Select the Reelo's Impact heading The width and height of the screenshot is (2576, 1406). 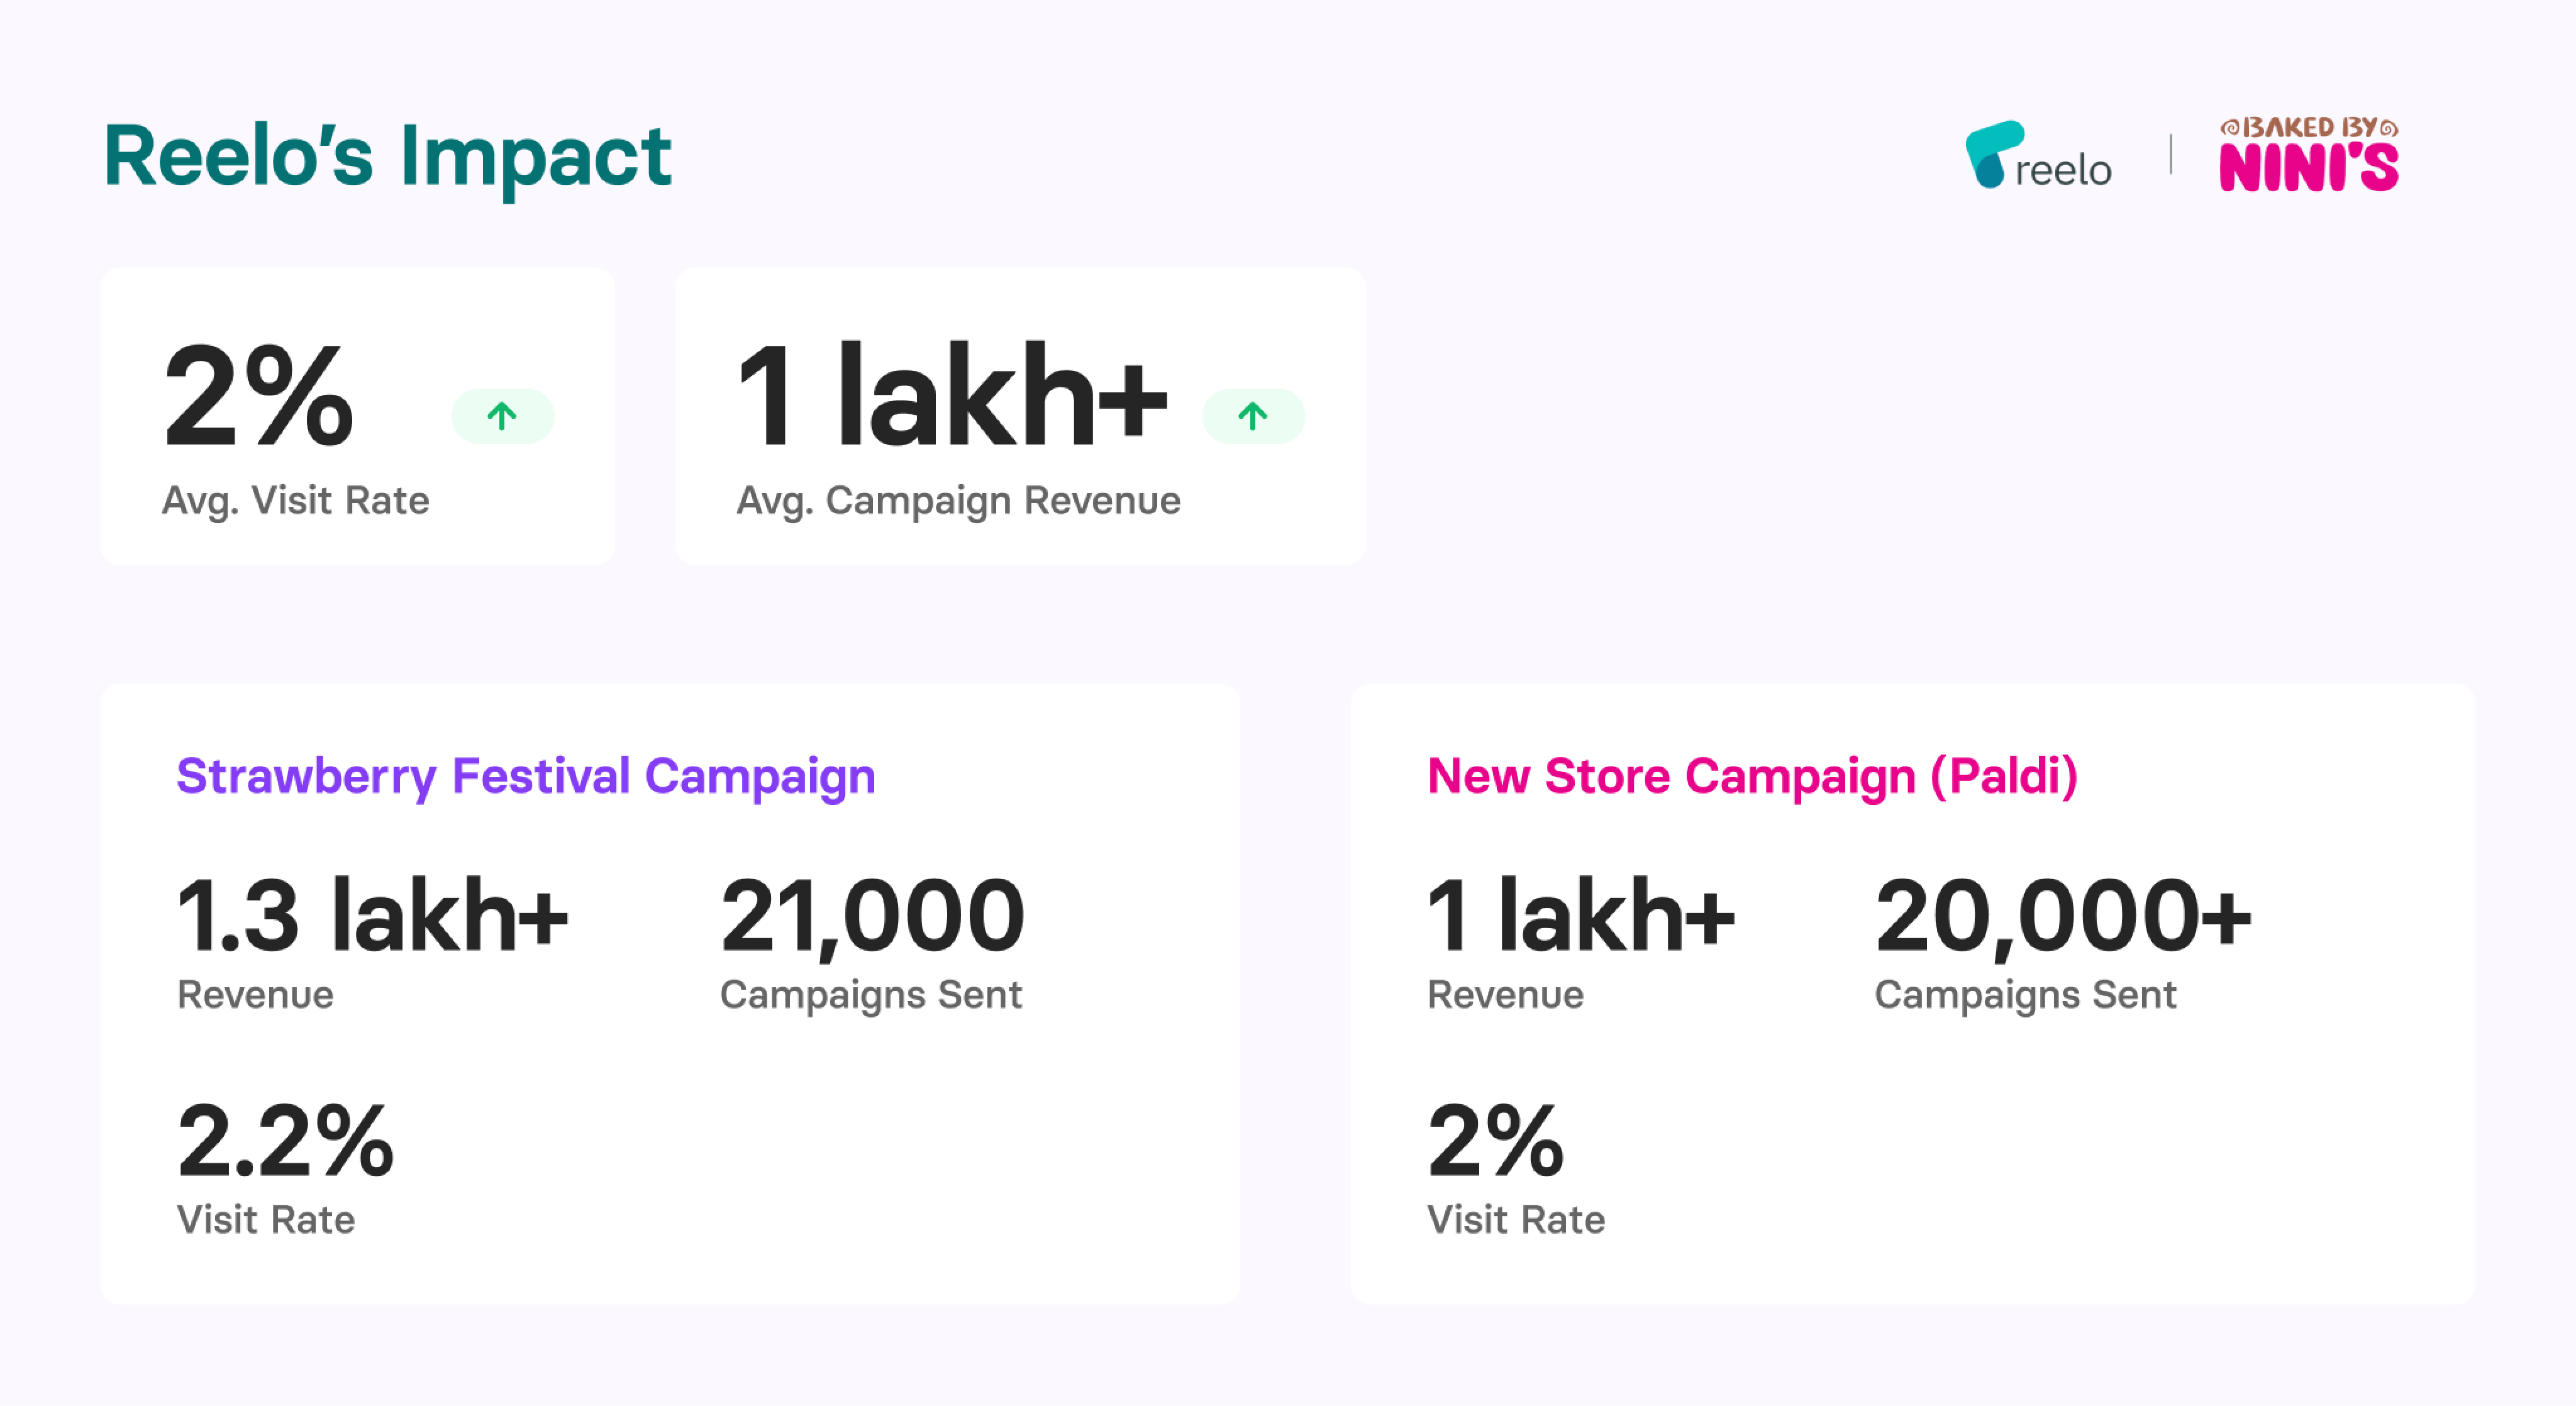388,157
